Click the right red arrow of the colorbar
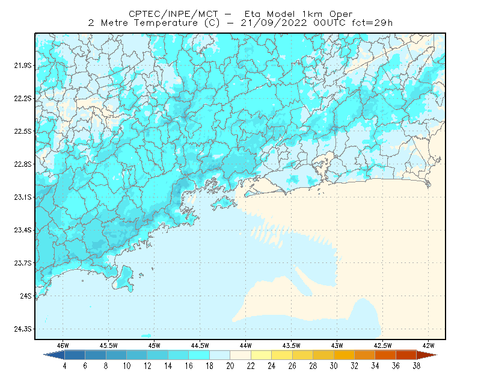 point(427,355)
